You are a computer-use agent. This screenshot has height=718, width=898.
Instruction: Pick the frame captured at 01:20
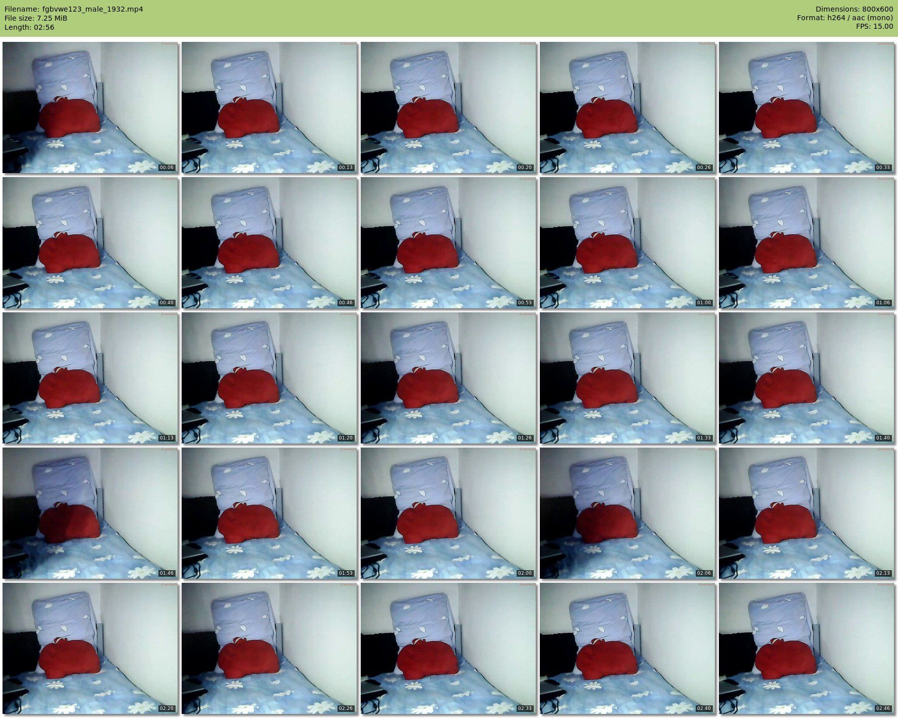pos(269,378)
